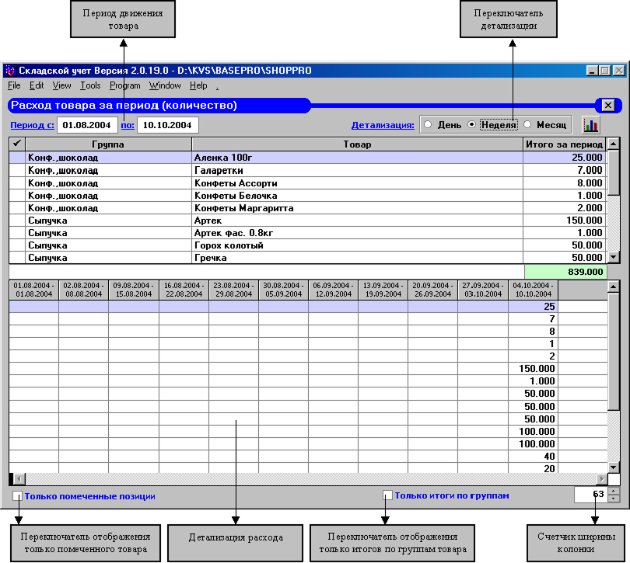Click the 40 cell in detail grid
Image resolution: width=630 pixels, height=563 pixels.
point(534,457)
